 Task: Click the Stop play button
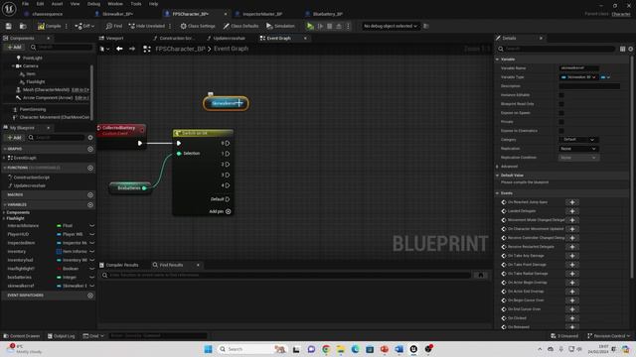(x=329, y=26)
